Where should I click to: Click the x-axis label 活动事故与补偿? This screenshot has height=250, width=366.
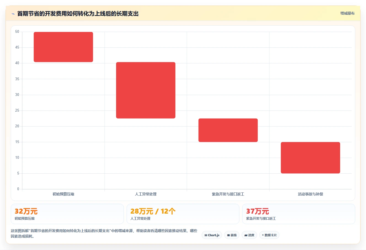pyautogui.click(x=310, y=194)
